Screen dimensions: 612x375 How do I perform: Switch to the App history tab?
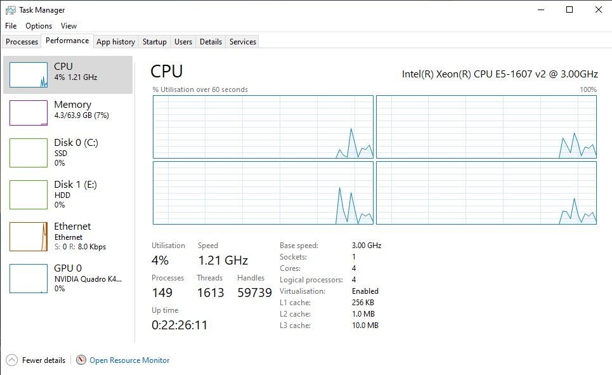(x=115, y=42)
